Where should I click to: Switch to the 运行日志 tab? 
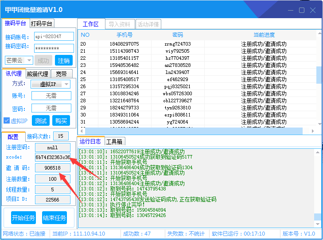[90, 141]
